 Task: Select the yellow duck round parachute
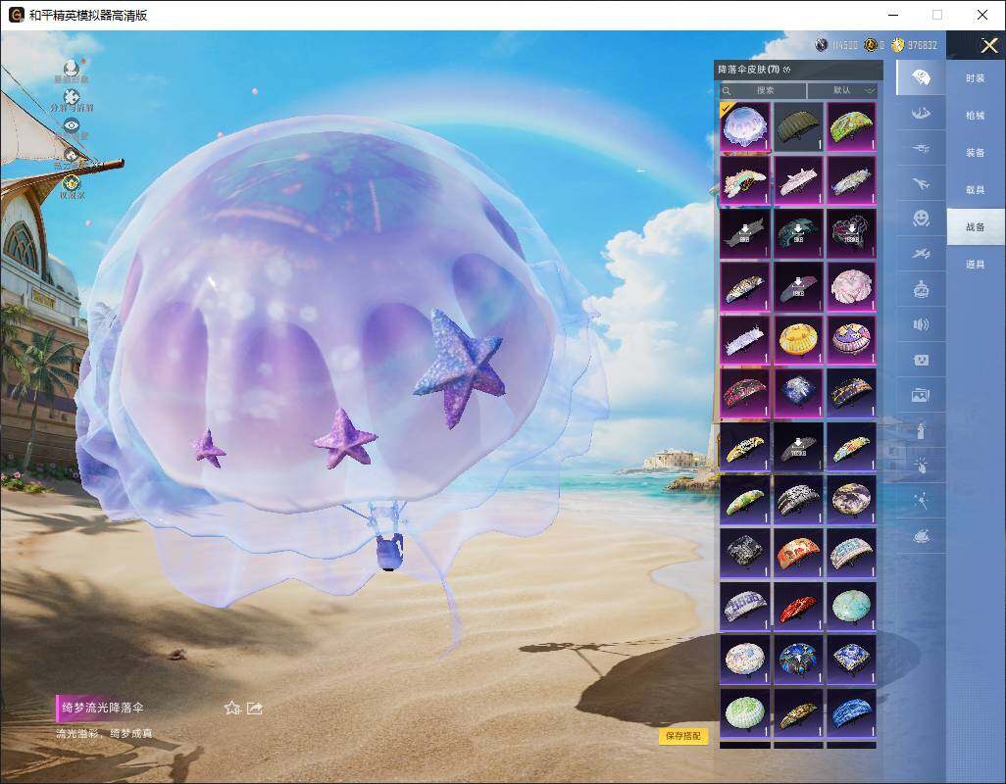click(x=798, y=340)
